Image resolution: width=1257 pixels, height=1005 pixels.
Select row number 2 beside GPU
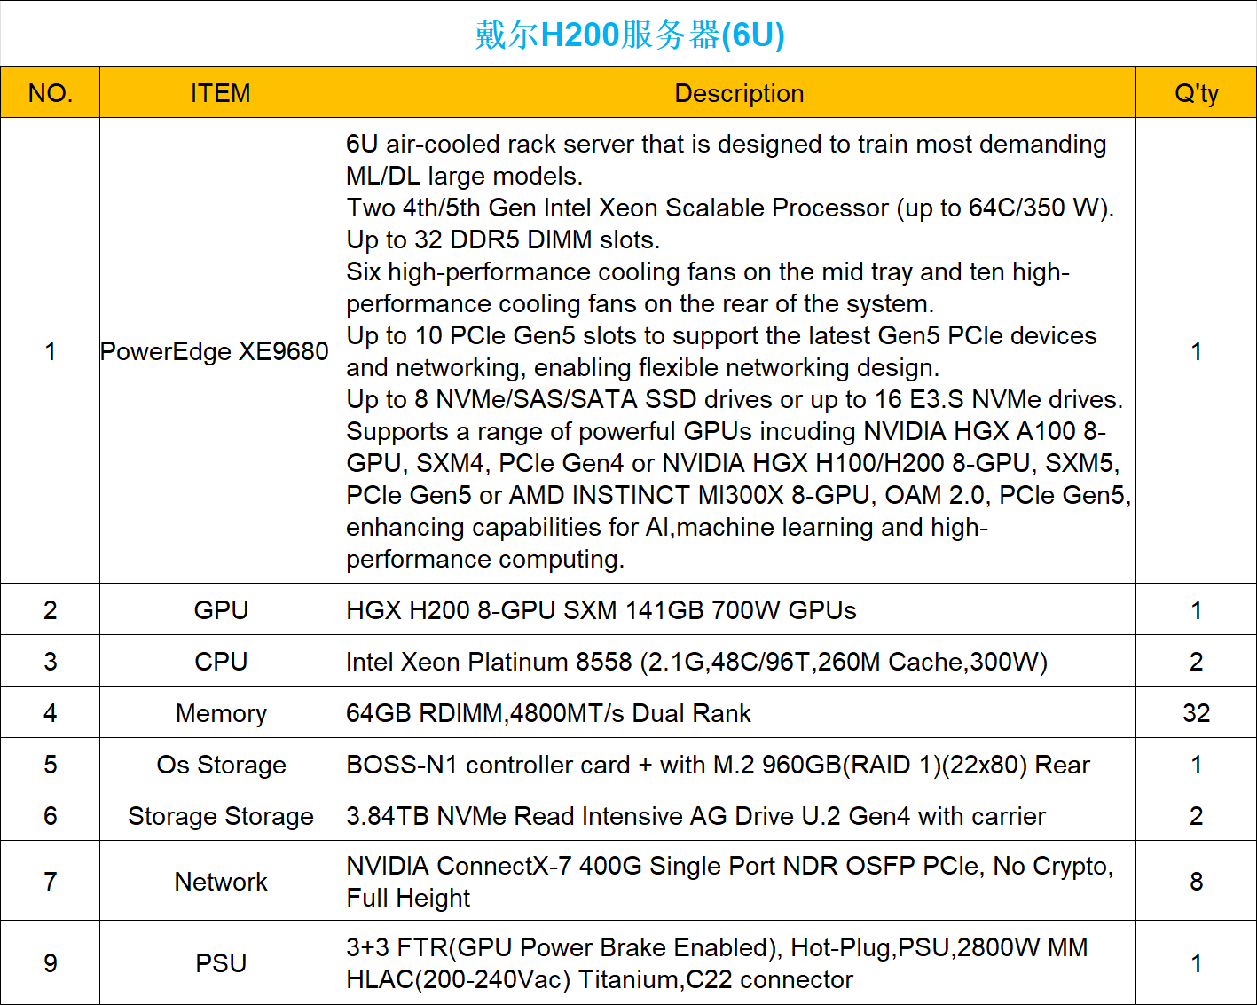(51, 609)
